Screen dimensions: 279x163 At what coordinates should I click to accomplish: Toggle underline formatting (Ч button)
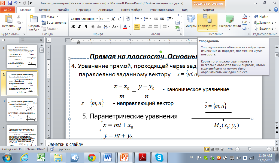pyautogui.click(x=86, y=26)
